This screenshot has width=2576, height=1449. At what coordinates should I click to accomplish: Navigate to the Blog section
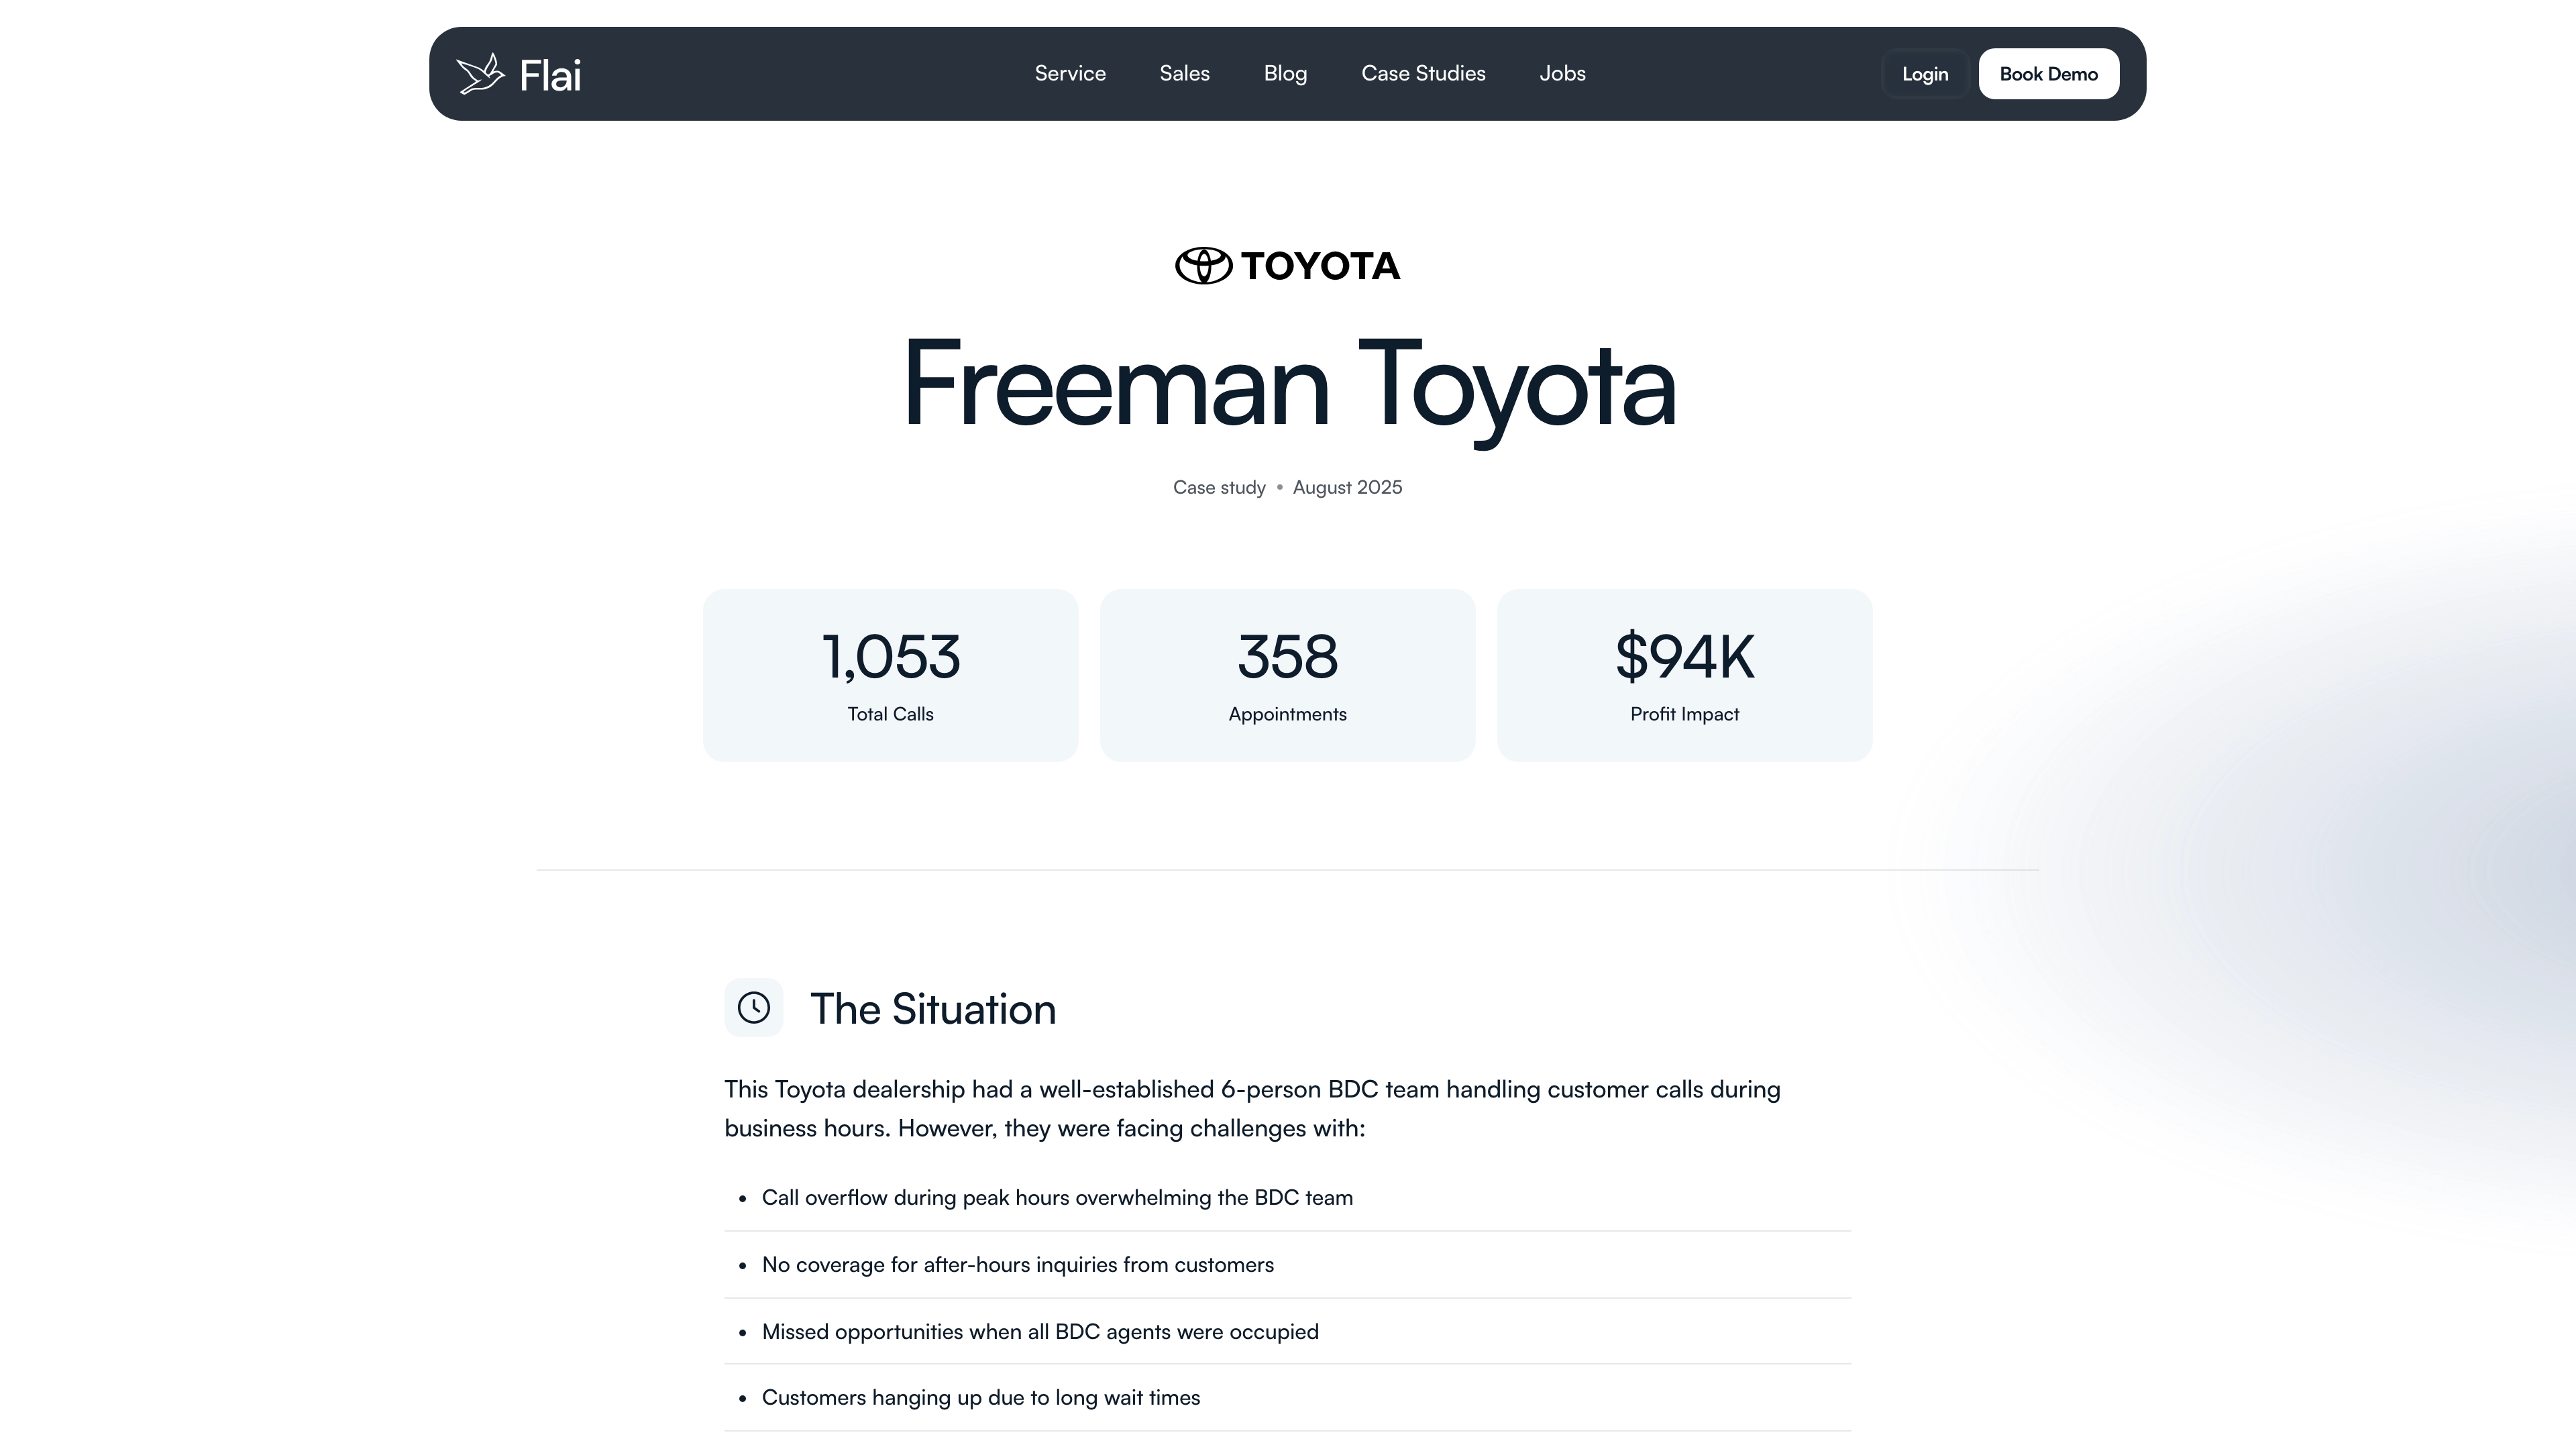tap(1285, 73)
